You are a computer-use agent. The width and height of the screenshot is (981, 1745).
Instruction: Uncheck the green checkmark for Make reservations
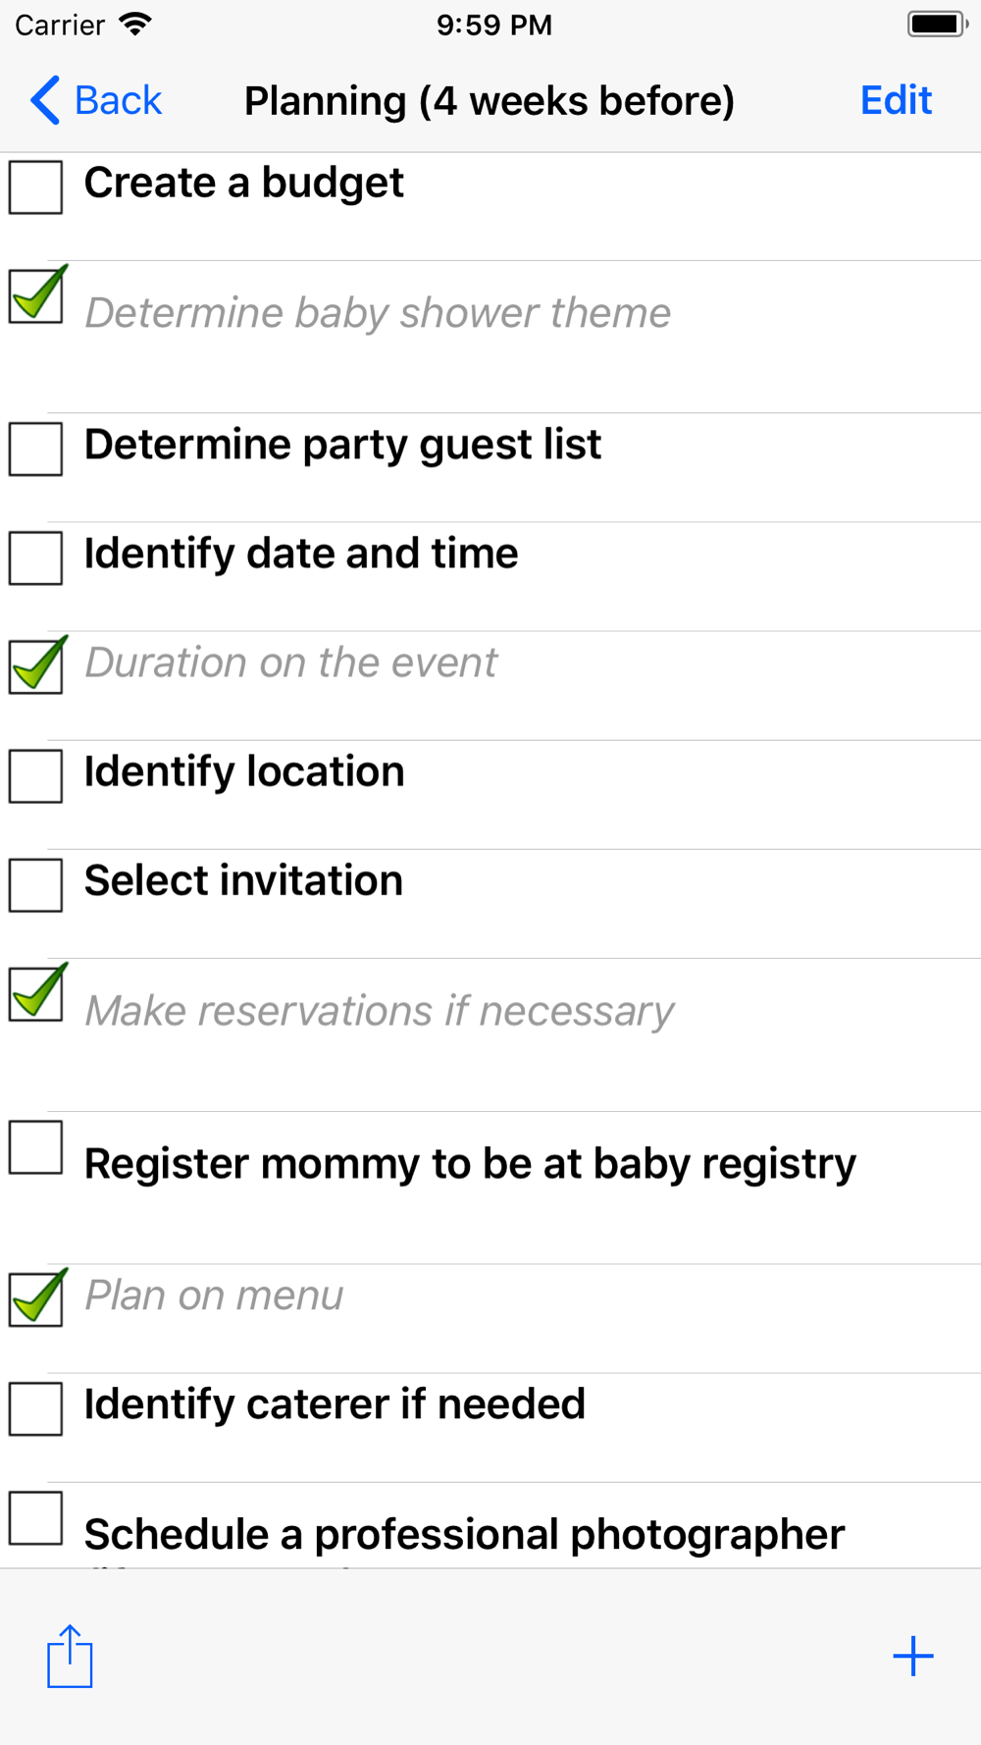(x=37, y=992)
